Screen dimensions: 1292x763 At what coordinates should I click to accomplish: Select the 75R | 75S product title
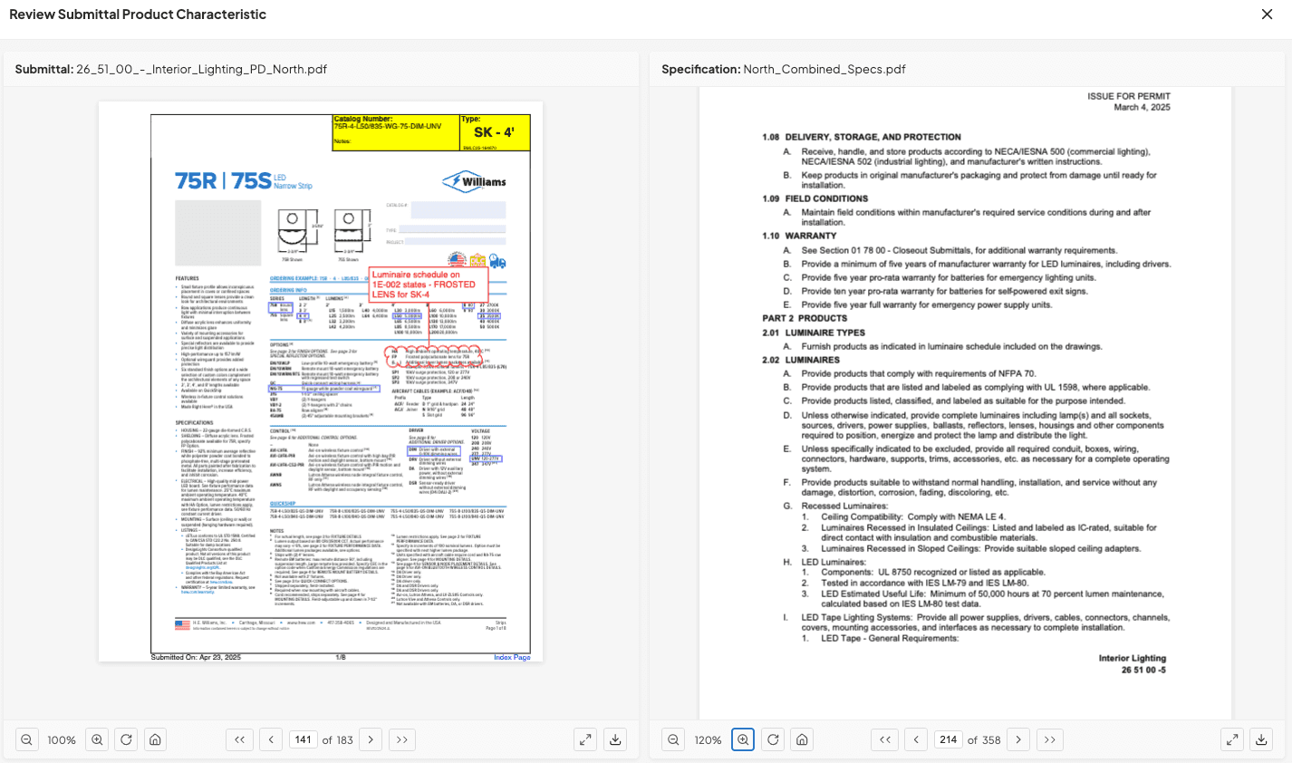(x=223, y=180)
